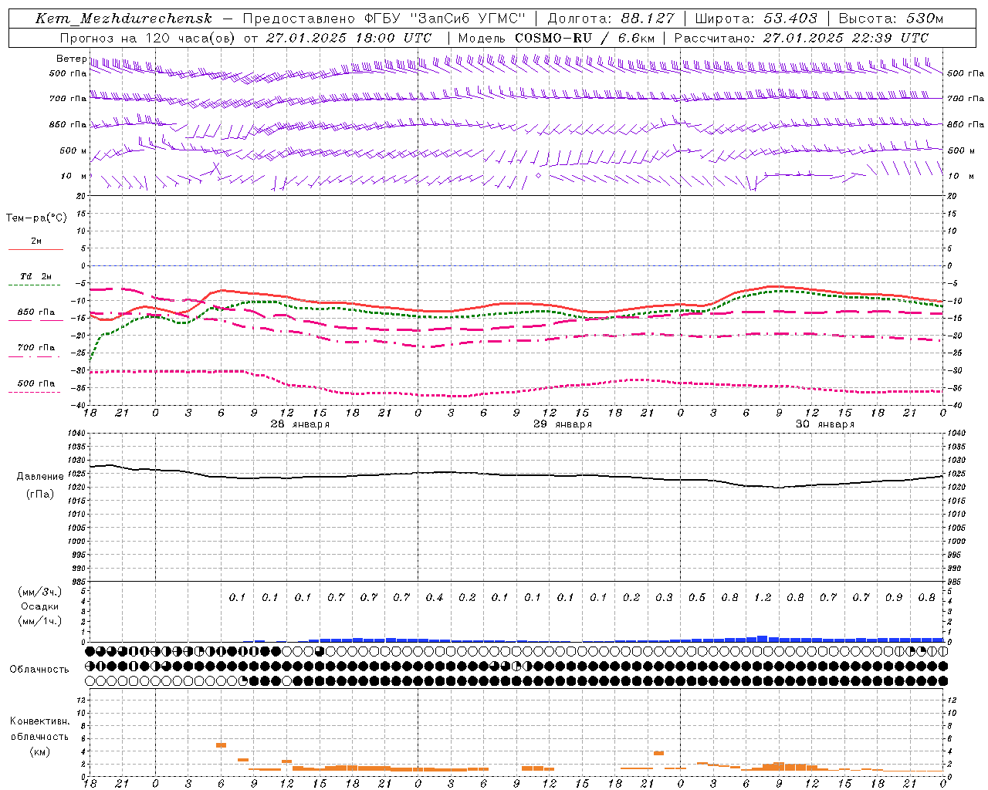Click the tallest orange convective bar near 5 km

click(x=221, y=745)
